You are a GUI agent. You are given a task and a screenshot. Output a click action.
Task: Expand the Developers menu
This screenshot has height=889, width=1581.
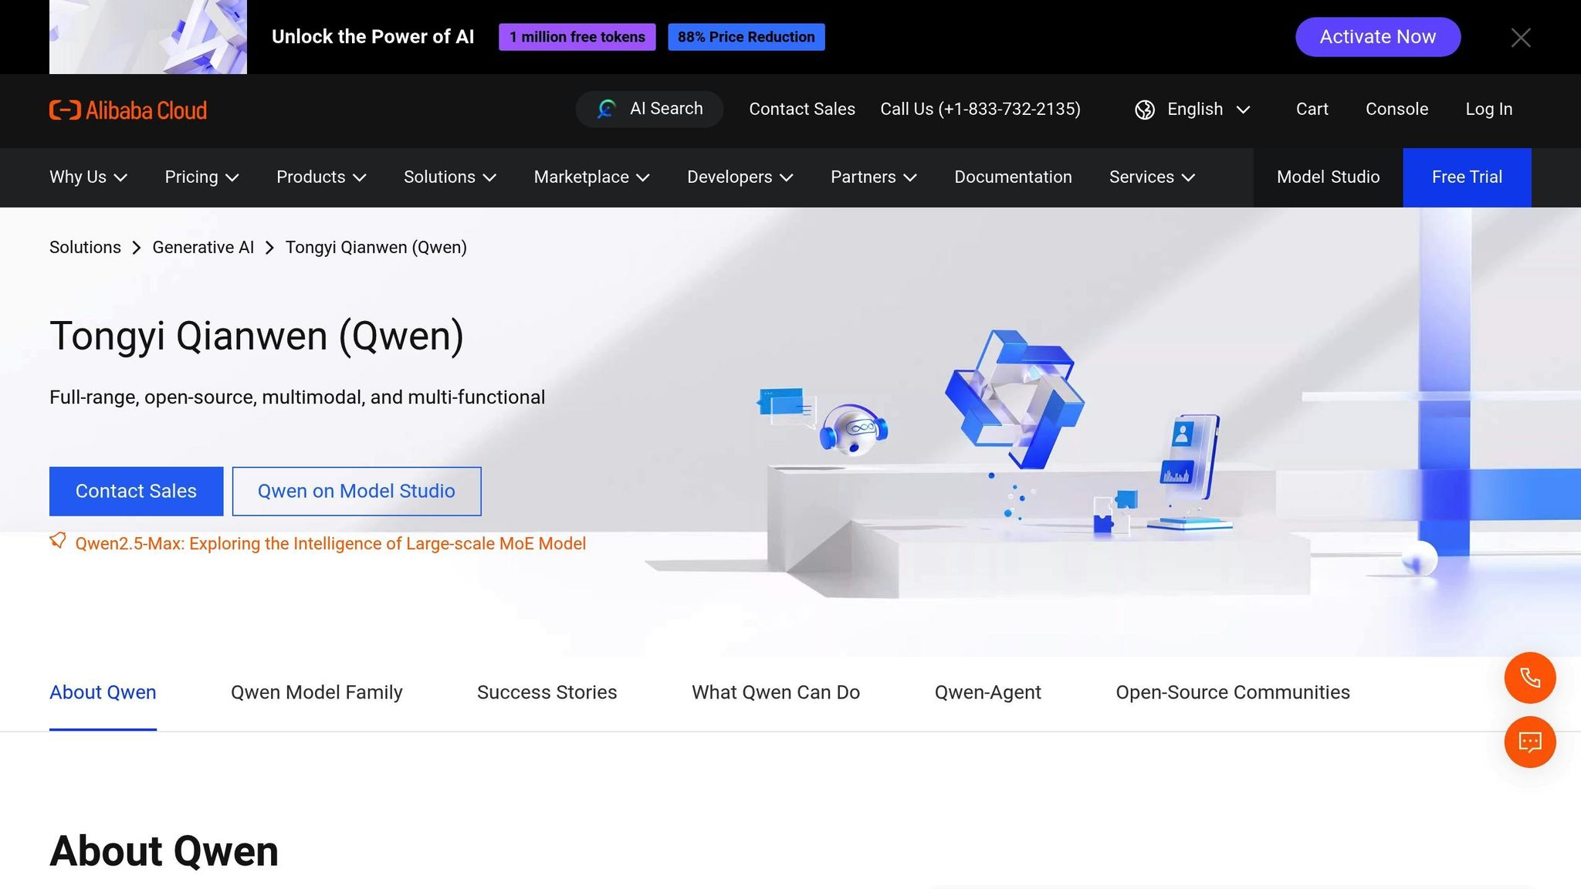click(740, 177)
